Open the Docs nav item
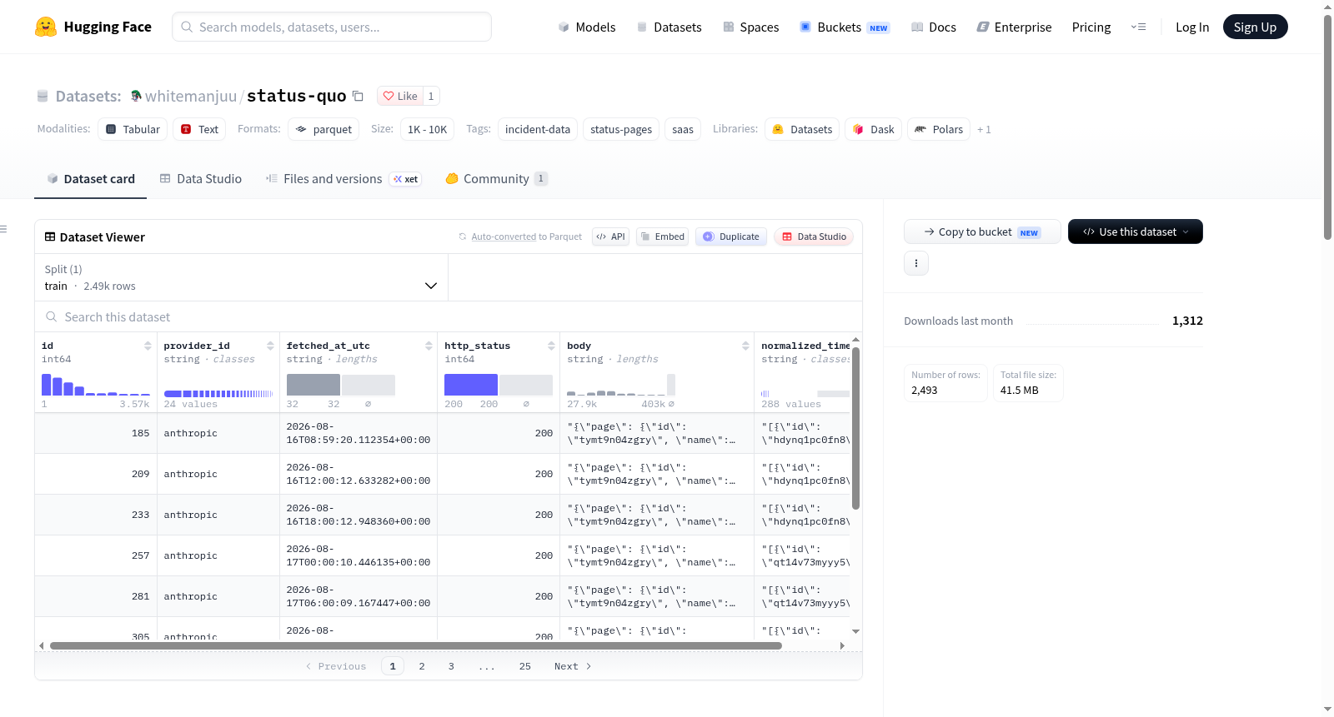The height and width of the screenshot is (717, 1334). (x=933, y=27)
